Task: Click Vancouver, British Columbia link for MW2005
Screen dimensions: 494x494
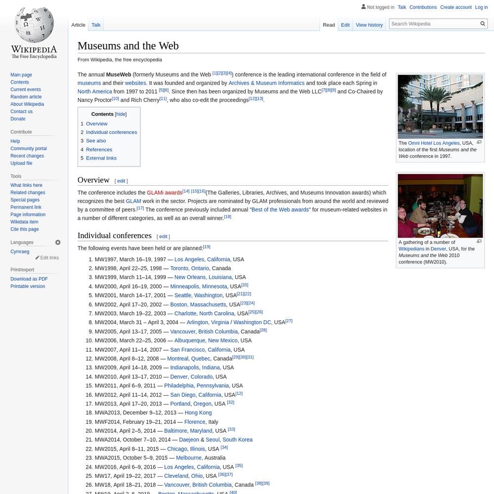Action: (x=204, y=331)
